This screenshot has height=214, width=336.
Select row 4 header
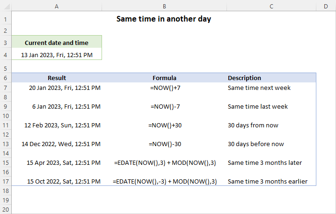click(6, 55)
